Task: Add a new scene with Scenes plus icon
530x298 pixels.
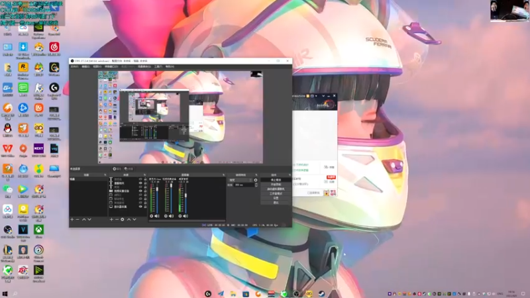Action: (72, 220)
